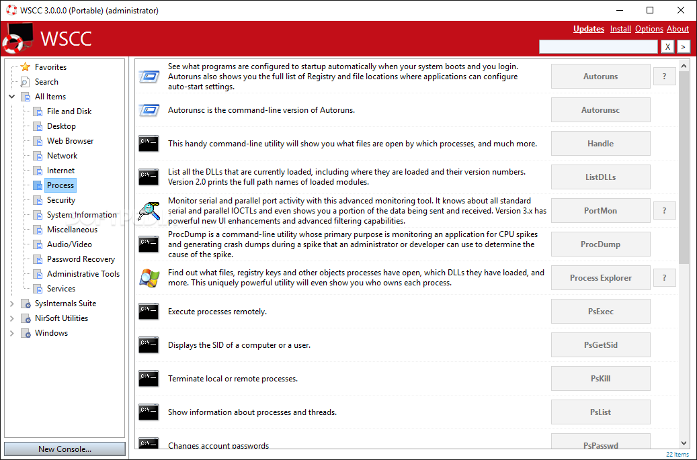Run the ProcDump button
The width and height of the screenshot is (697, 460).
click(600, 244)
